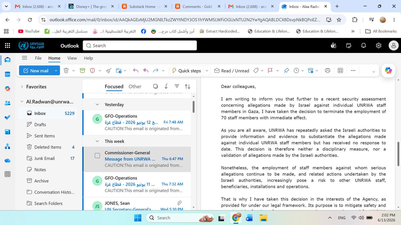This screenshot has width=401, height=225.
Task: Open the To Do checkmark app
Action: 7,117
